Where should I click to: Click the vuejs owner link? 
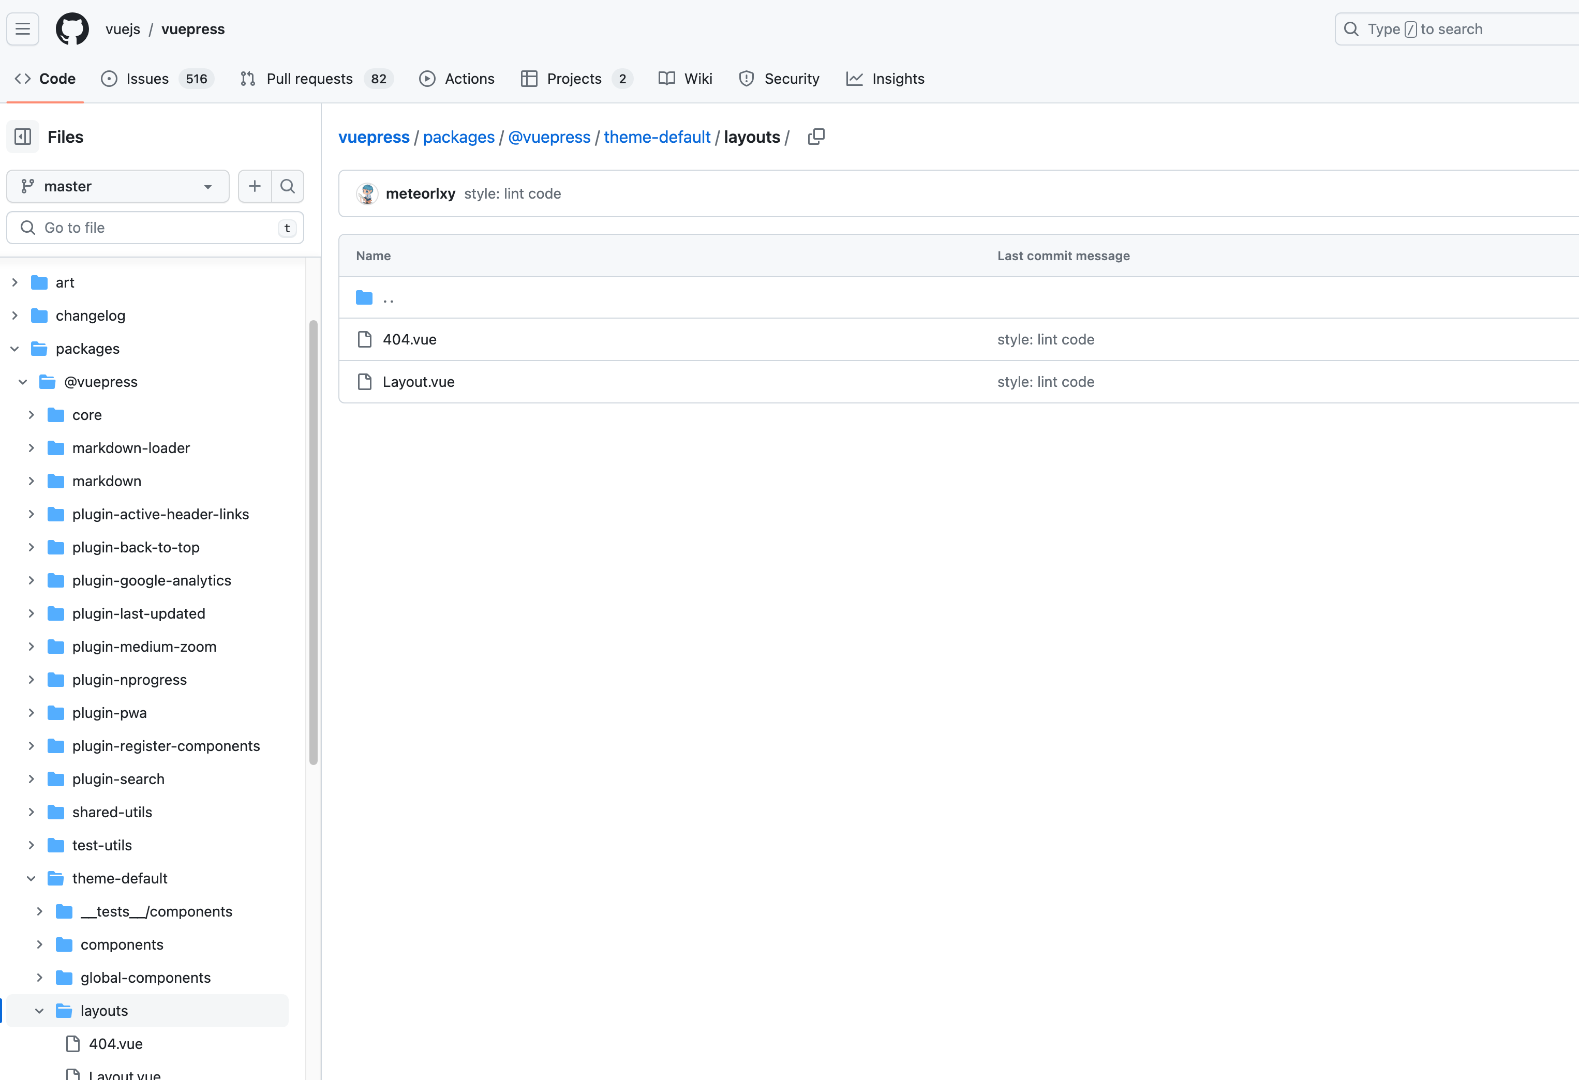click(x=123, y=28)
